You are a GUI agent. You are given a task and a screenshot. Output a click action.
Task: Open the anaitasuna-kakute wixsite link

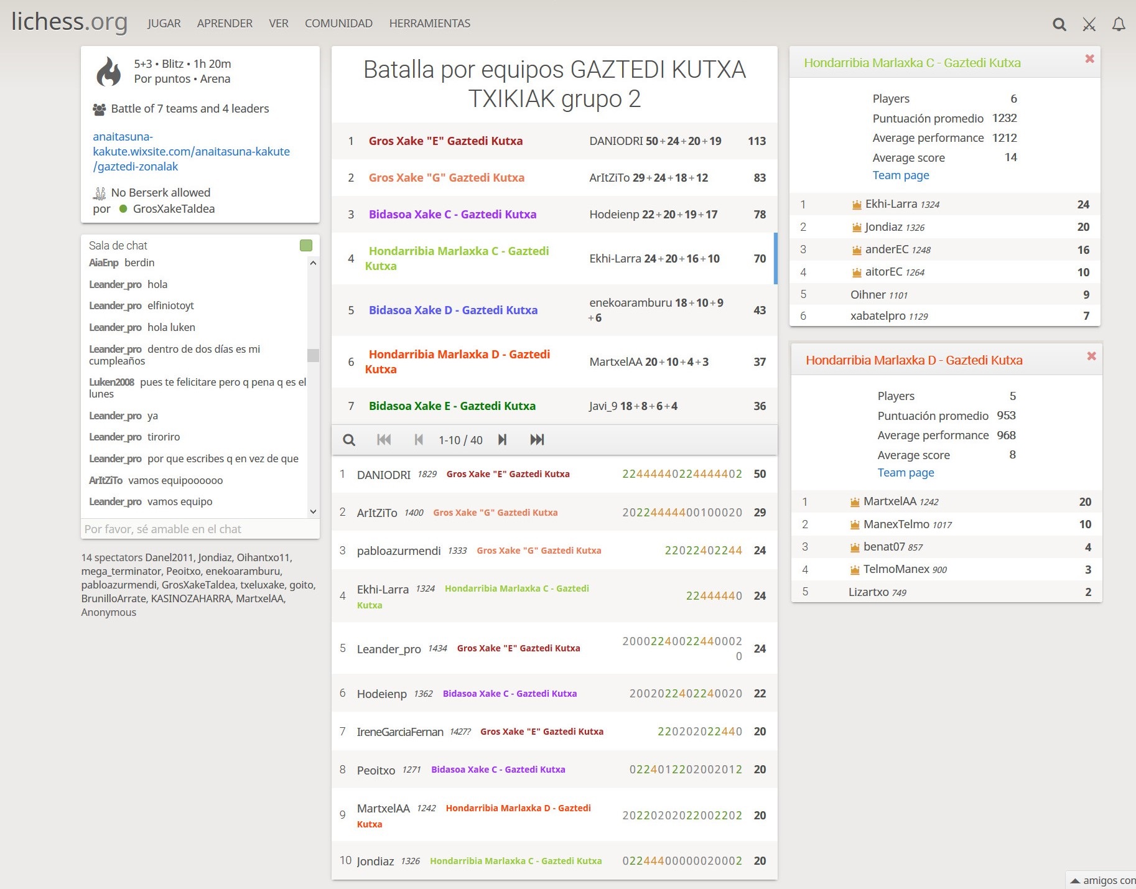pyautogui.click(x=191, y=151)
